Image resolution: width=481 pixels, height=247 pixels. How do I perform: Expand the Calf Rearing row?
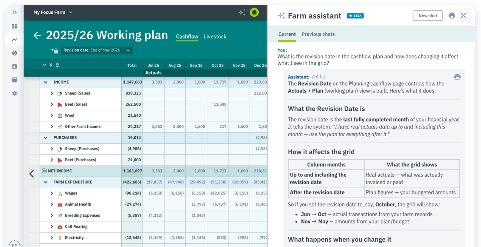[x=52, y=227]
